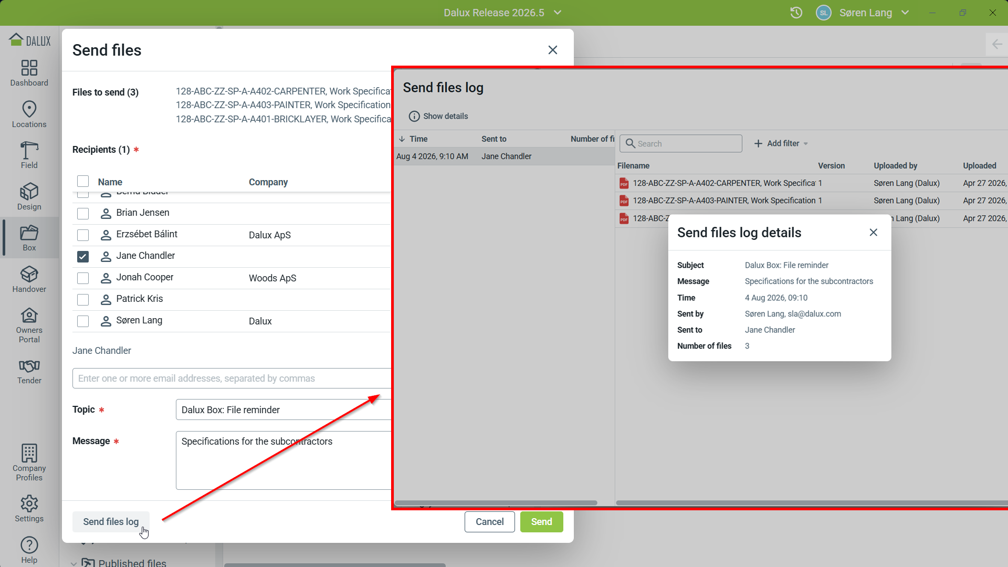Click the log list horizontal scrollbar
This screenshot has width=1008, height=567.
[x=496, y=503]
